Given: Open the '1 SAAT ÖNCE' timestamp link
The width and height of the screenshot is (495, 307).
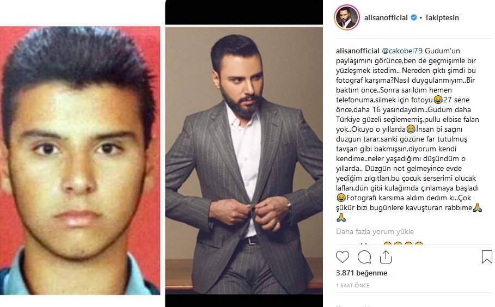Looking at the screenshot, I should [x=352, y=286].
